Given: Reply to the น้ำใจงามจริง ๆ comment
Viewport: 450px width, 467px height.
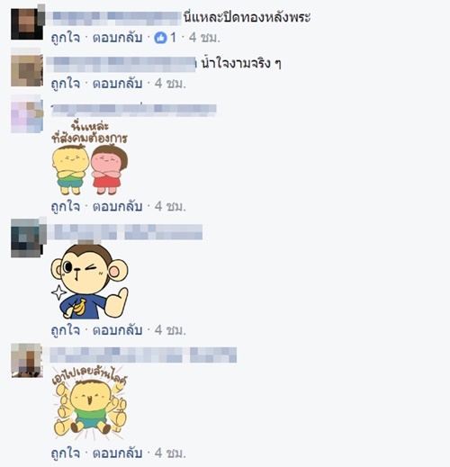Looking at the screenshot, I should pyautogui.click(x=117, y=84).
